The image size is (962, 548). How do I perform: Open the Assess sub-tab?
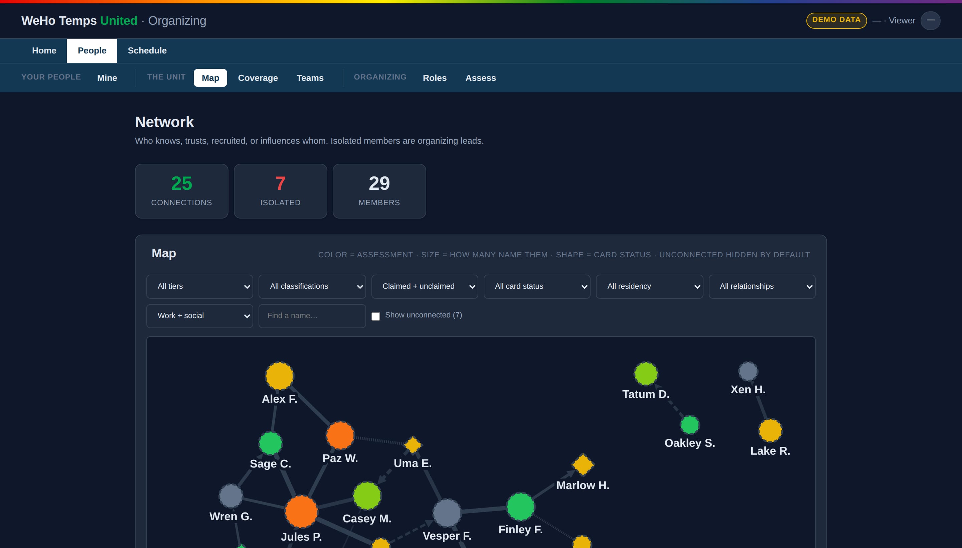480,78
